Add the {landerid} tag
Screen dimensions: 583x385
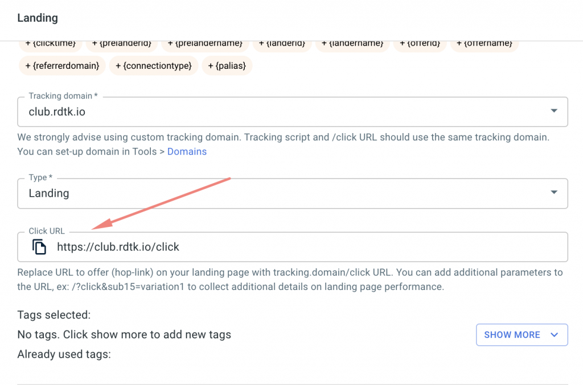click(x=282, y=43)
